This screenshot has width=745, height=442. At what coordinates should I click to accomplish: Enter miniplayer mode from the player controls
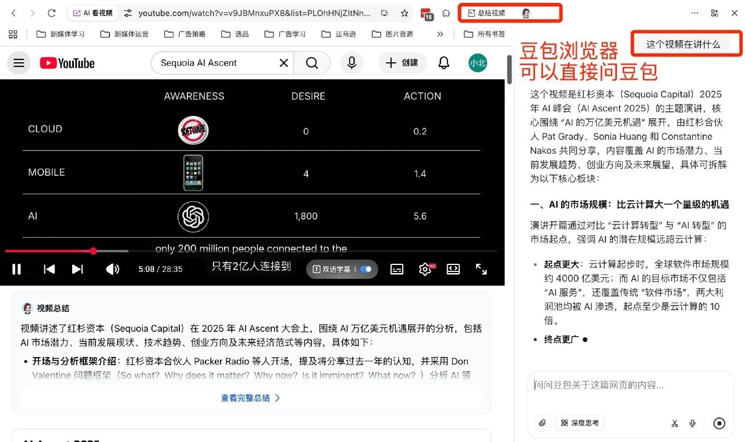pos(453,269)
